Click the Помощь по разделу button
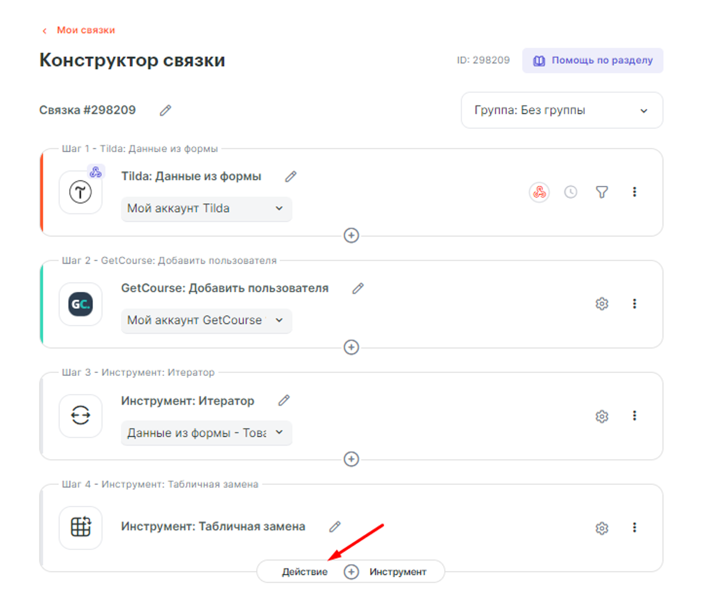 pos(592,61)
